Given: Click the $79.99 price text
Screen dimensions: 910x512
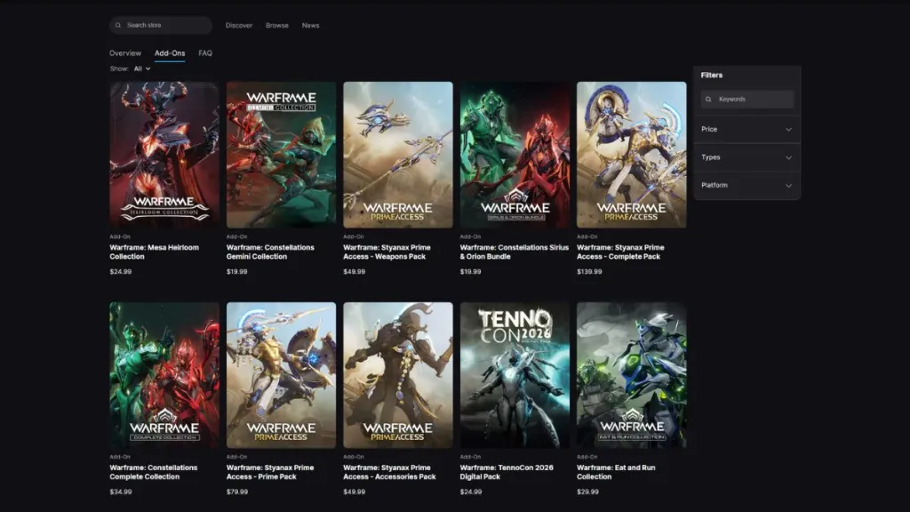Looking at the screenshot, I should click(x=237, y=492).
